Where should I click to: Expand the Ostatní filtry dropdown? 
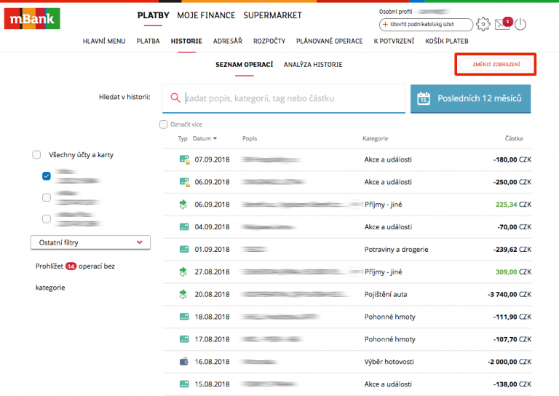coord(90,242)
